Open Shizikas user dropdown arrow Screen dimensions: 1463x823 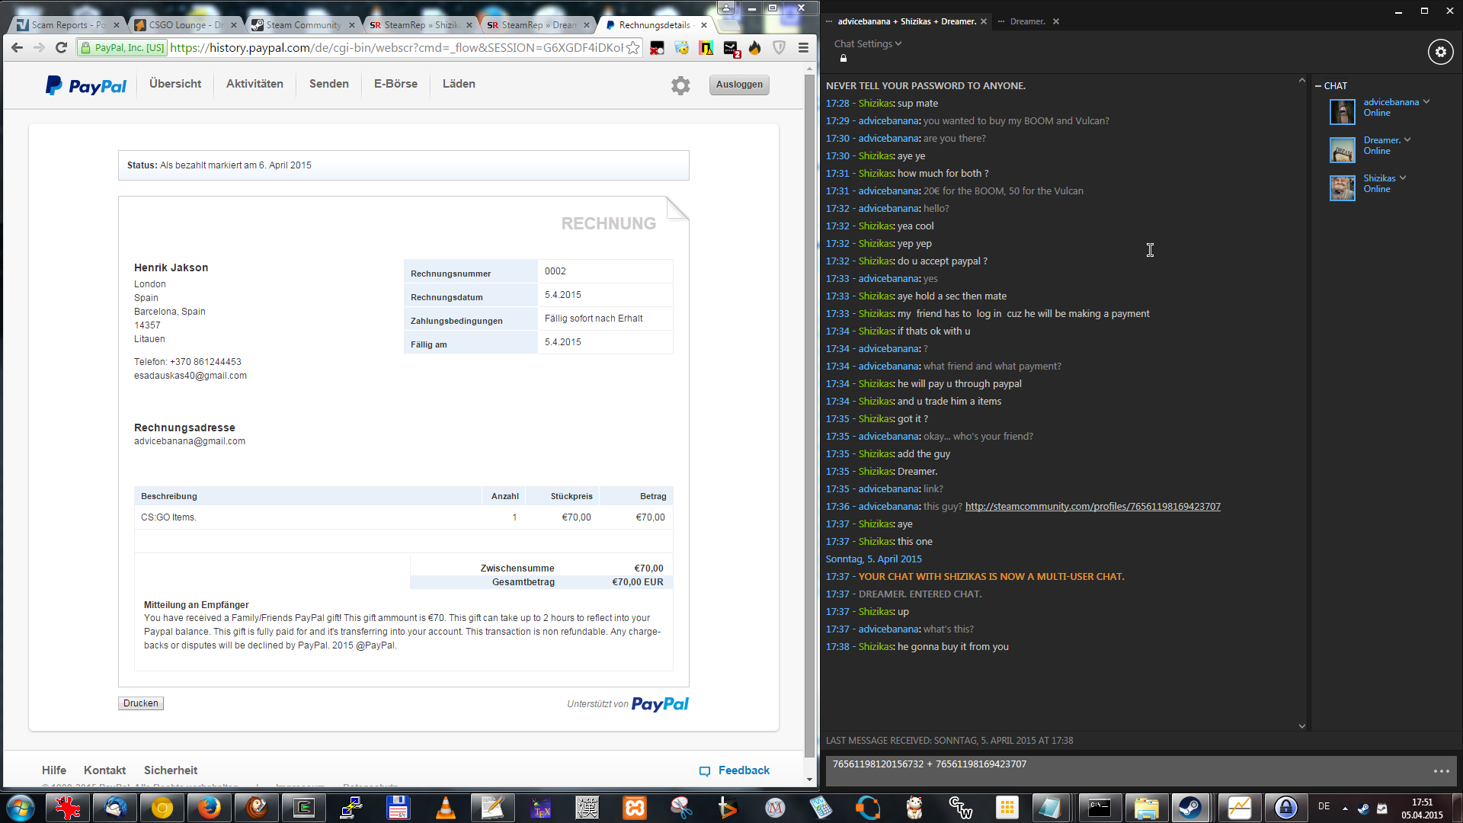tap(1403, 178)
